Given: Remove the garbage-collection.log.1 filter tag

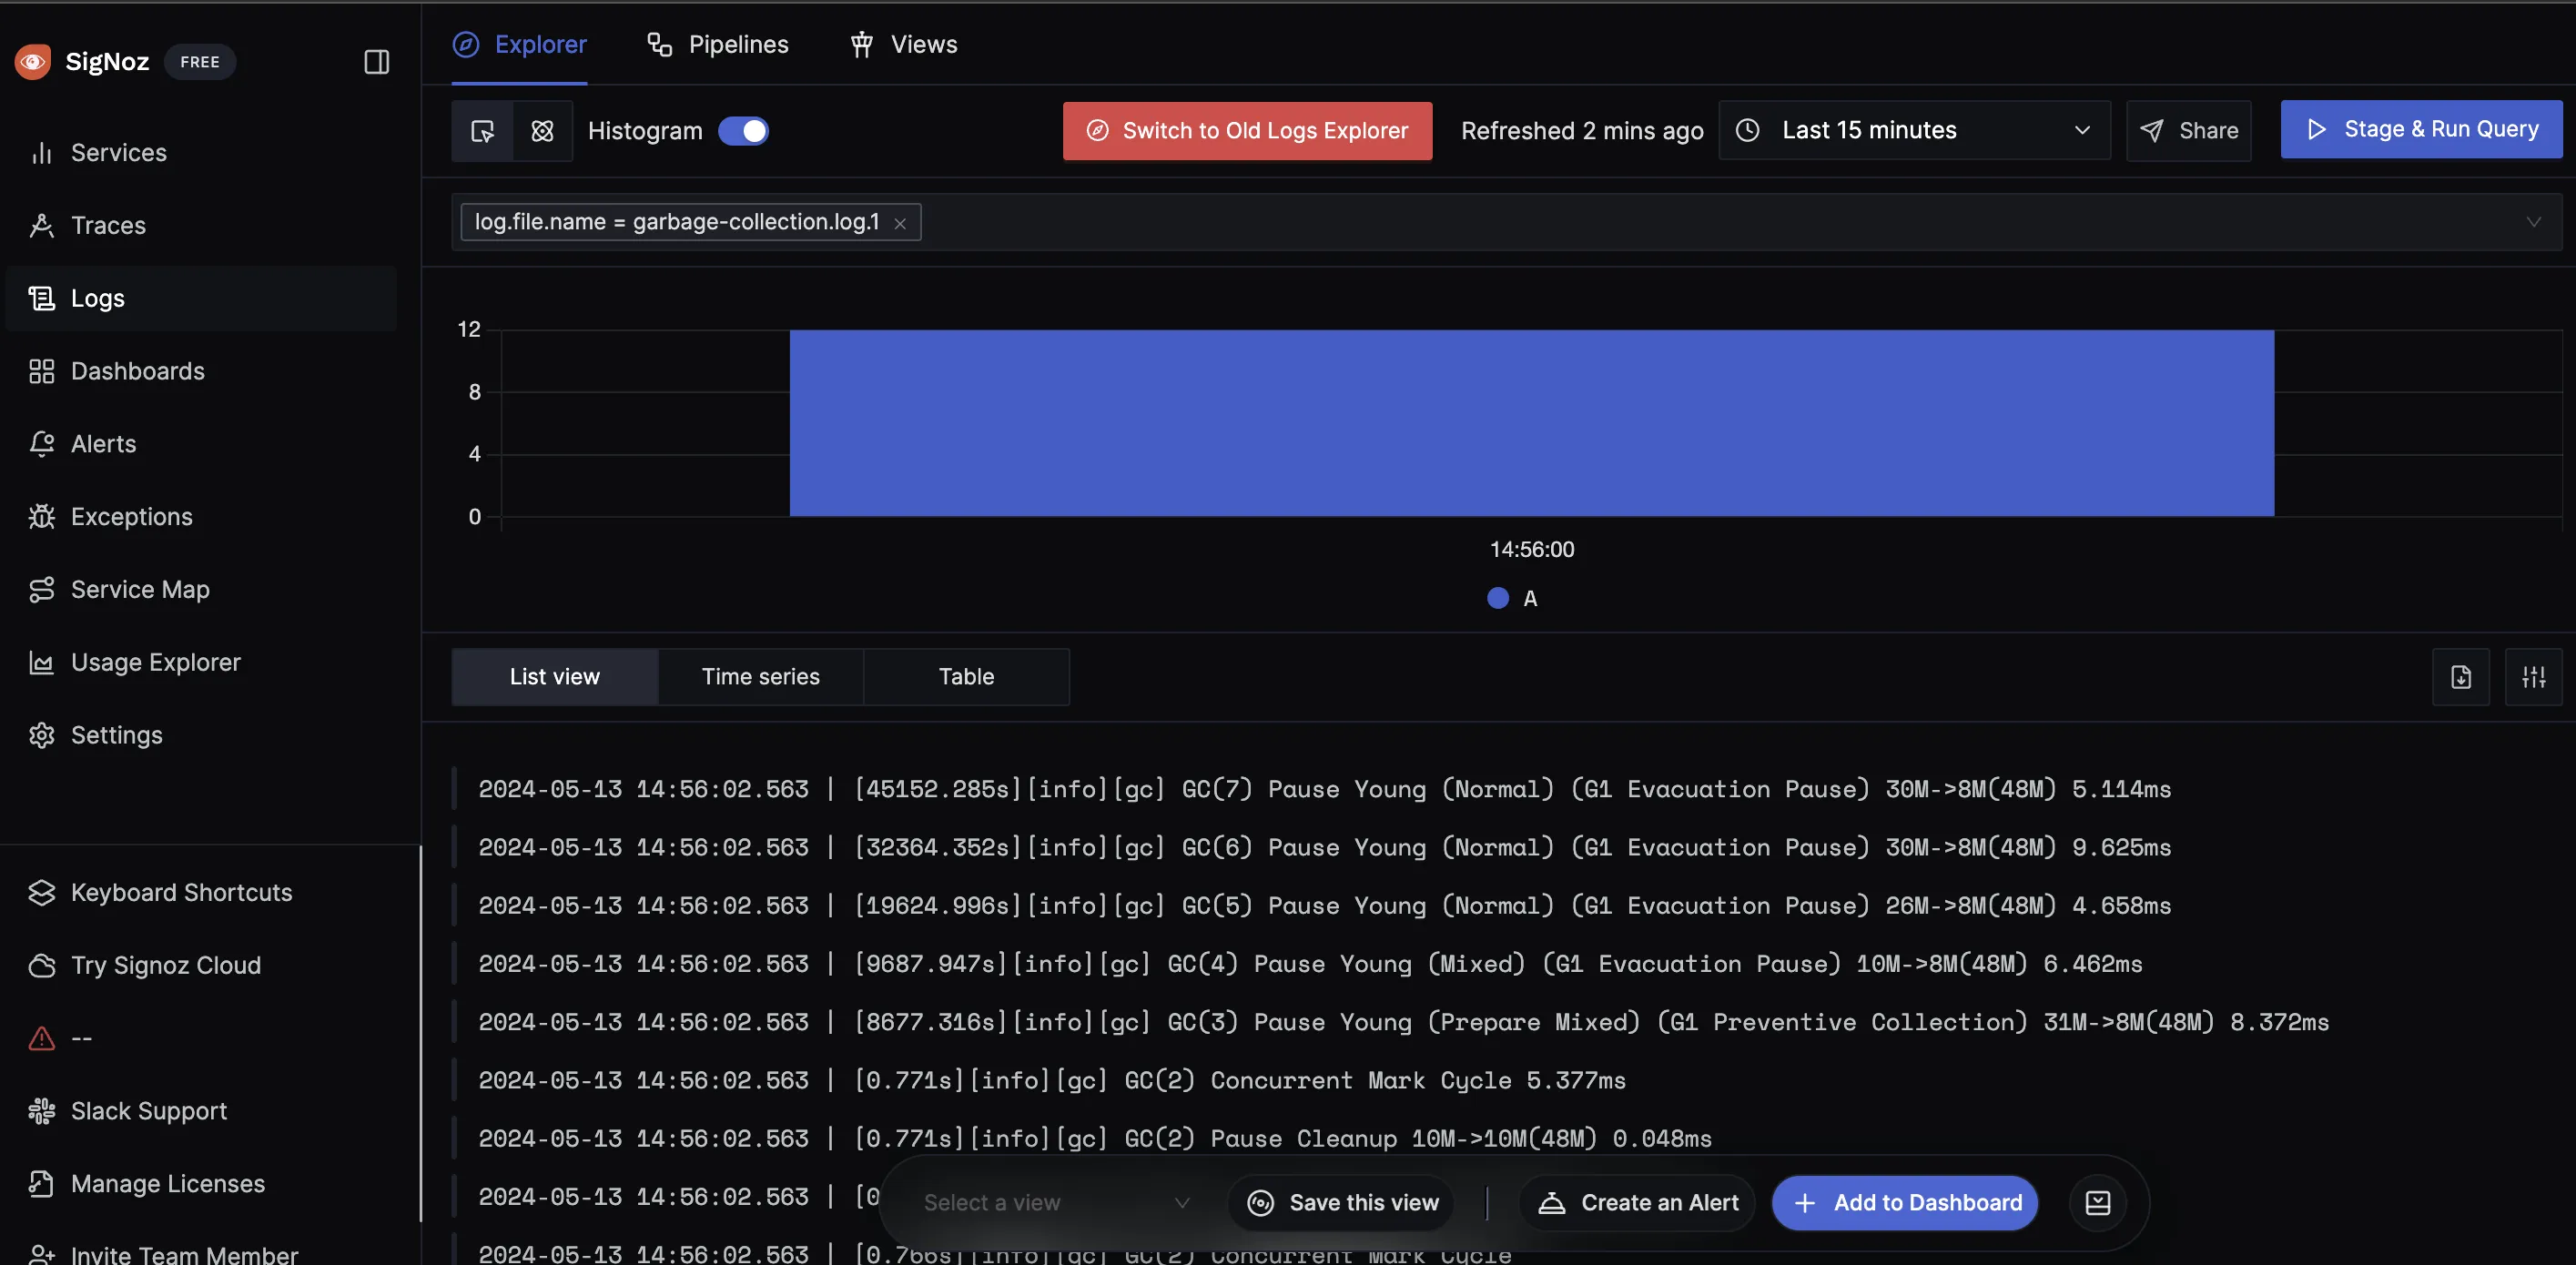Looking at the screenshot, I should coord(900,220).
